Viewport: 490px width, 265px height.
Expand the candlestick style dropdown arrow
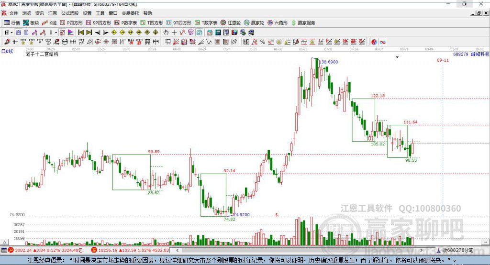click(x=56, y=33)
